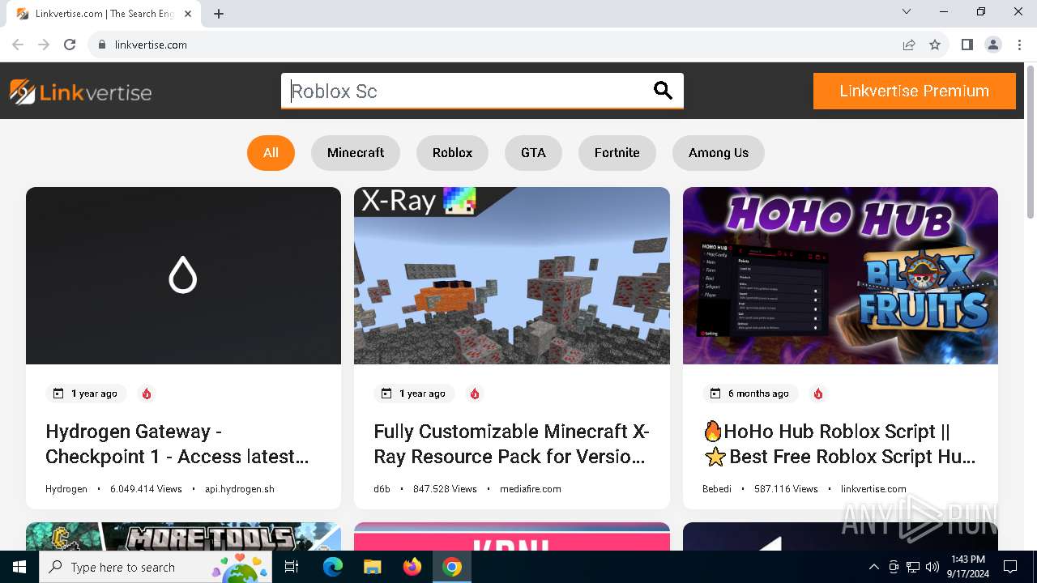
Task: Close the Linkvertise.com tab
Action: coord(188,14)
